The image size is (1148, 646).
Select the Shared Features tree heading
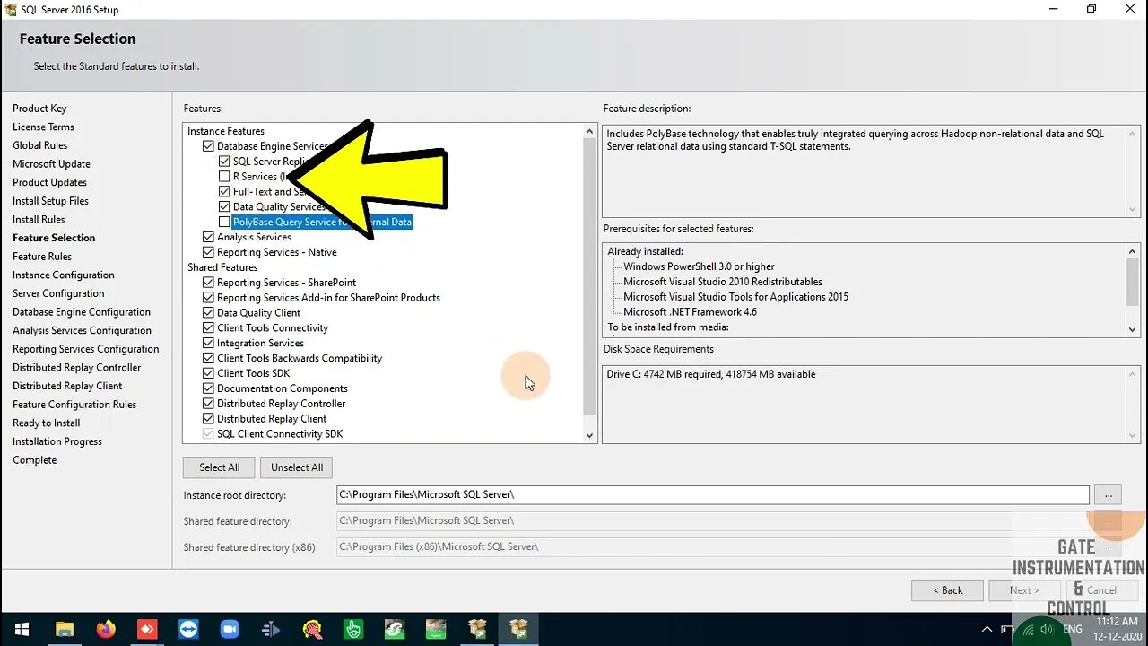[222, 267]
